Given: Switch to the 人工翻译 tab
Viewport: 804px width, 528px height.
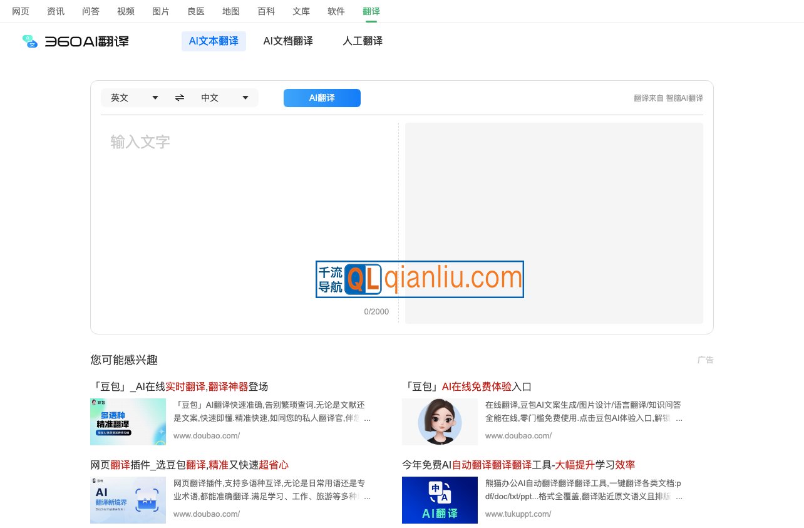Looking at the screenshot, I should pyautogui.click(x=362, y=41).
